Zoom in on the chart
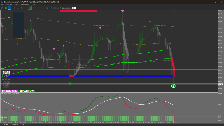This screenshot has width=224, height=126. [x=14, y=8]
